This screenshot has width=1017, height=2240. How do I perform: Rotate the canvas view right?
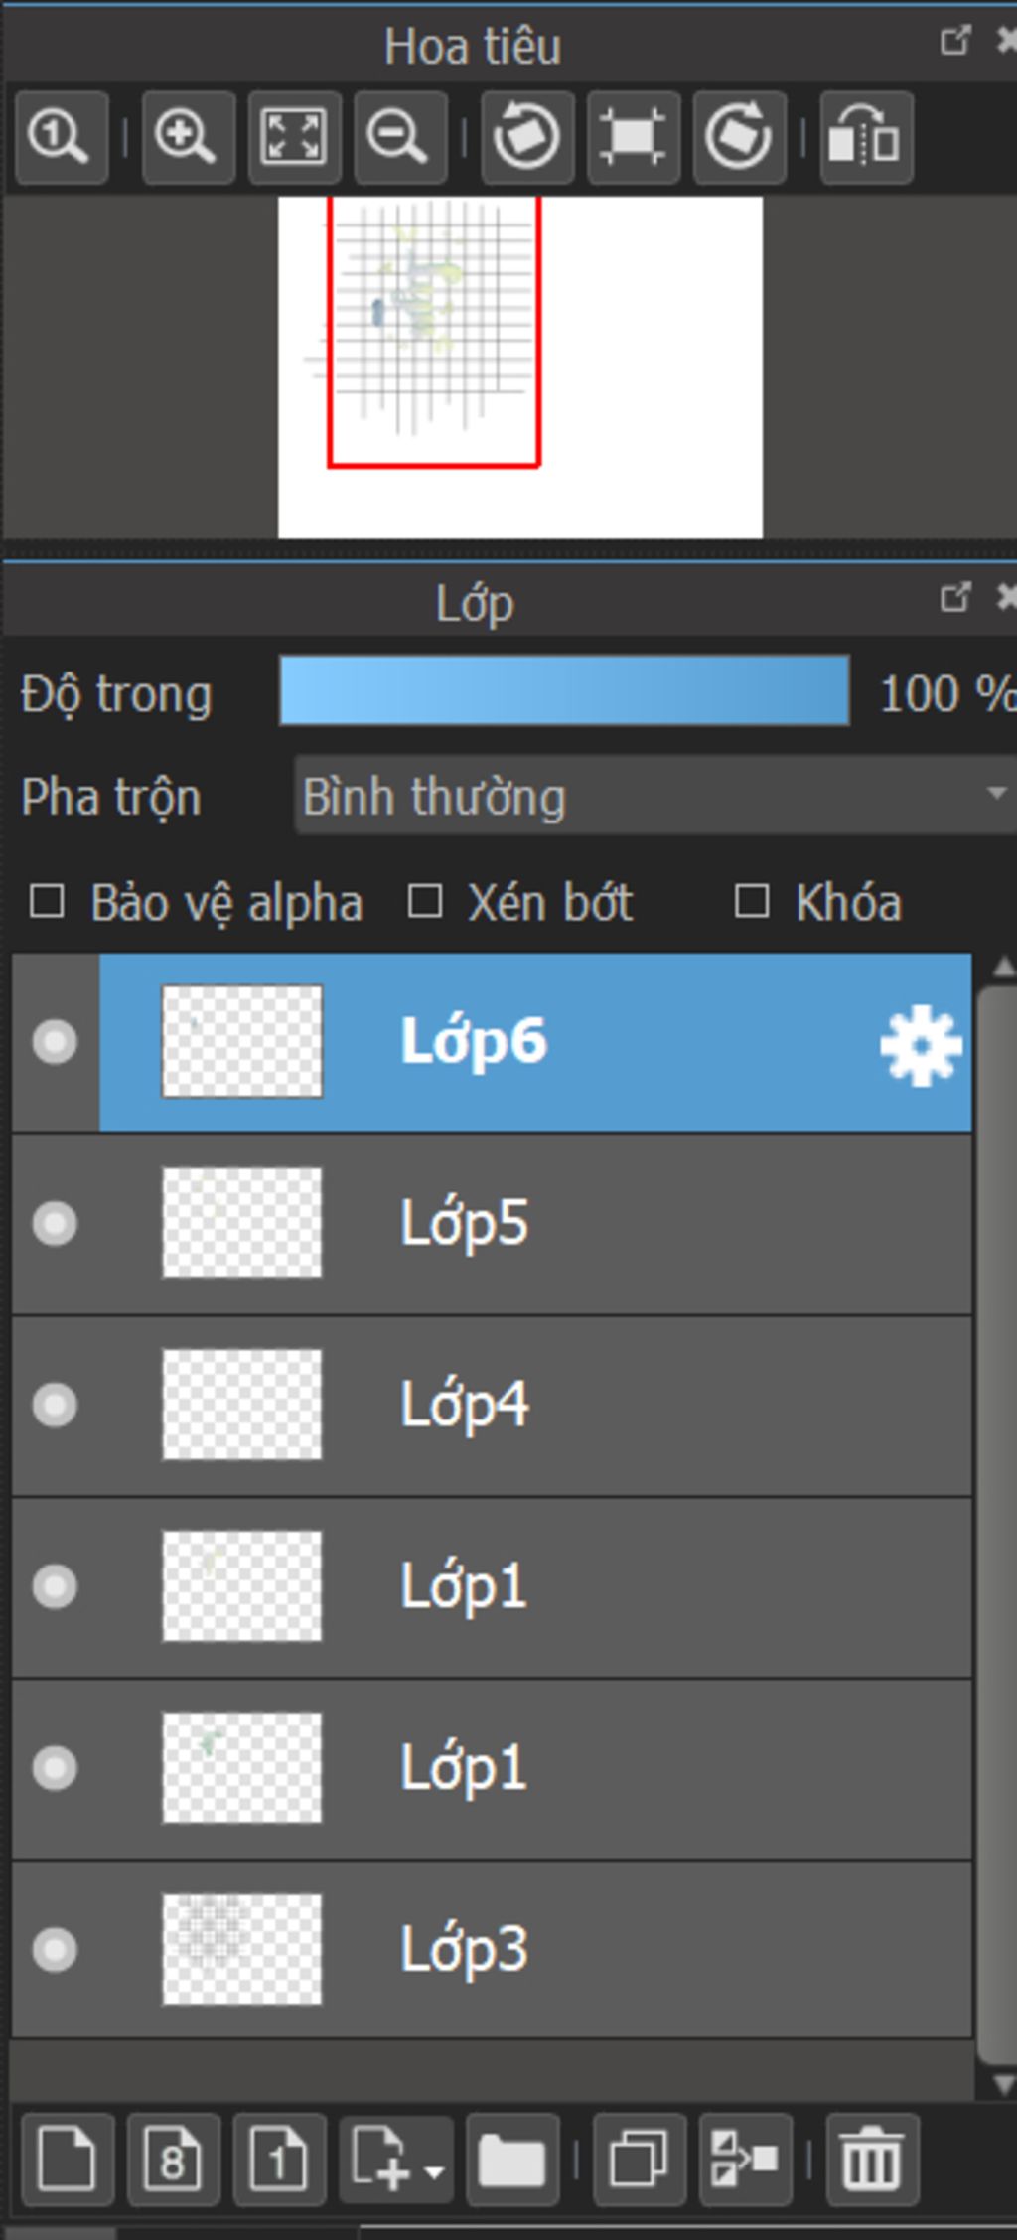coord(739,137)
